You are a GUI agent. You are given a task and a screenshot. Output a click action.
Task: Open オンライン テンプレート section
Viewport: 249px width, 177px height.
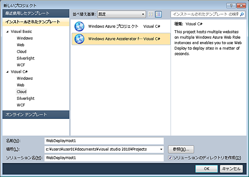(x=36, y=115)
